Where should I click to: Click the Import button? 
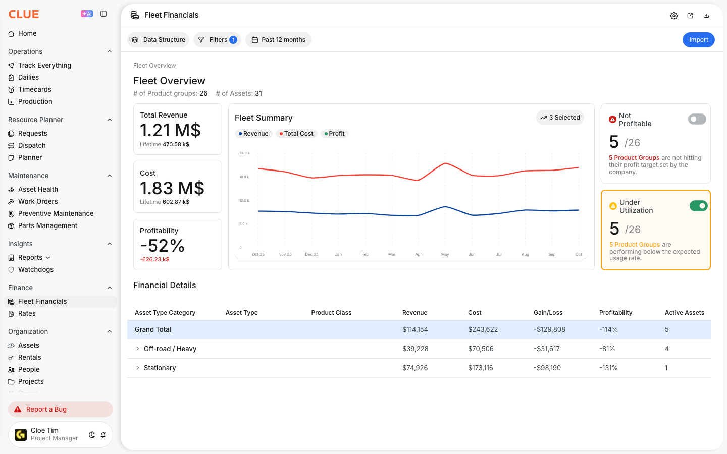coord(698,40)
